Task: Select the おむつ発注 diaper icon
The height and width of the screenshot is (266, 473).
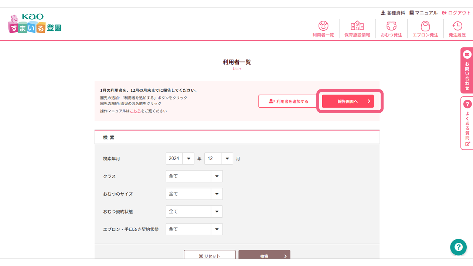Action: [x=391, y=26]
